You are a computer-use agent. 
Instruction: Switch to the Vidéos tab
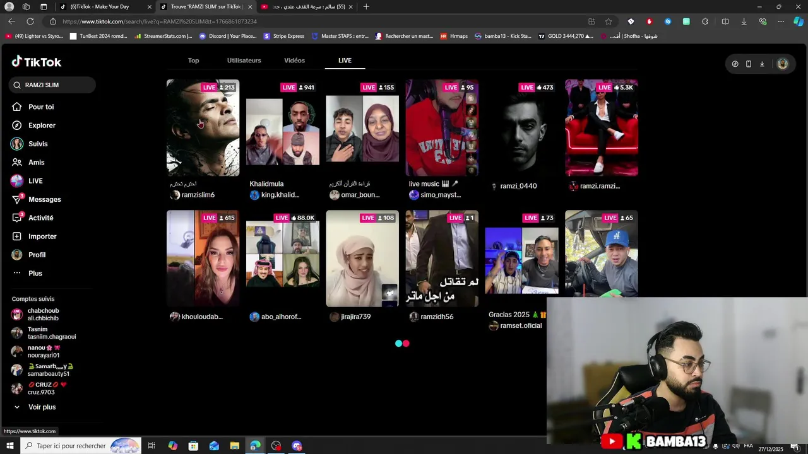coord(294,61)
